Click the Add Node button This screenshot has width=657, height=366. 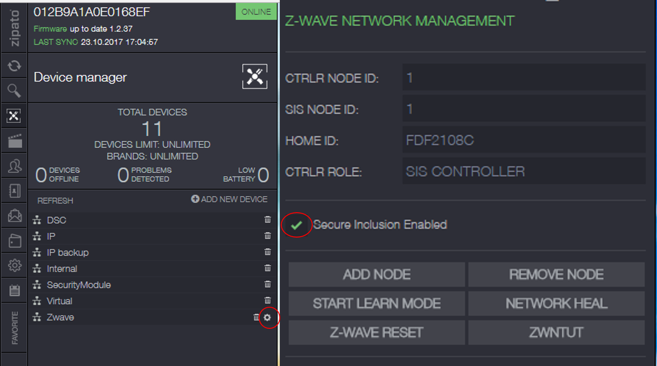(x=377, y=275)
